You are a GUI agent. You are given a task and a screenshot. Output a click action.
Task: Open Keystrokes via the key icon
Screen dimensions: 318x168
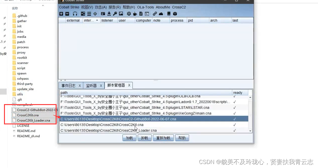[115, 14]
